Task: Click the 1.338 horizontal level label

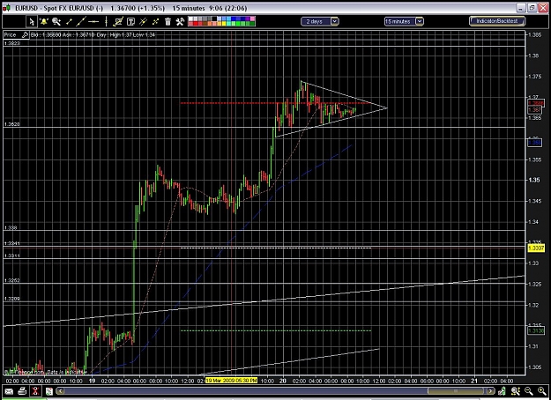Action: [x=11, y=227]
